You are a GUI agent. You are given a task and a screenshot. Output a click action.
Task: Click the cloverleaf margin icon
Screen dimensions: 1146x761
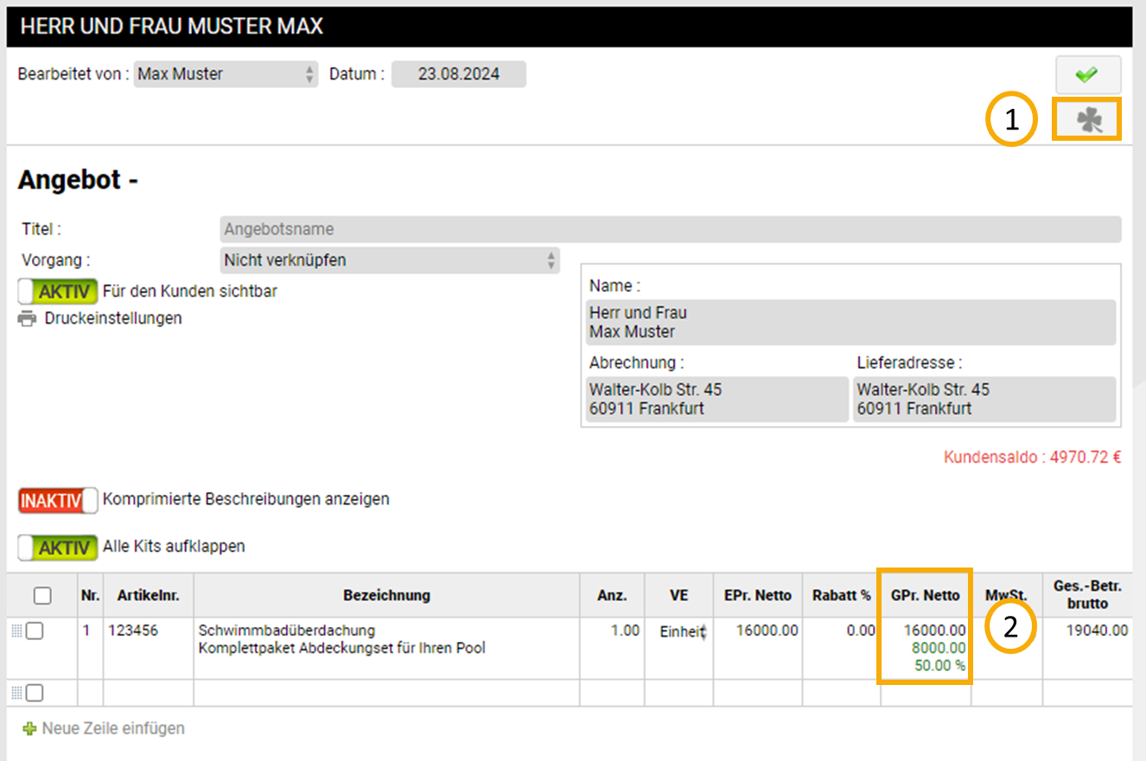[x=1087, y=120]
